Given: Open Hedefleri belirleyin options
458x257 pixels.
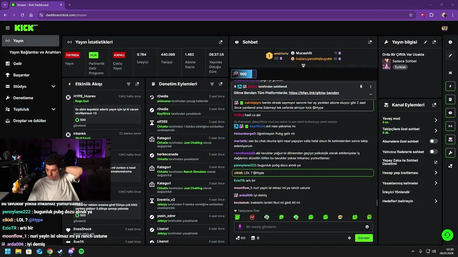Looking at the screenshot, I should pyautogui.click(x=410, y=201).
